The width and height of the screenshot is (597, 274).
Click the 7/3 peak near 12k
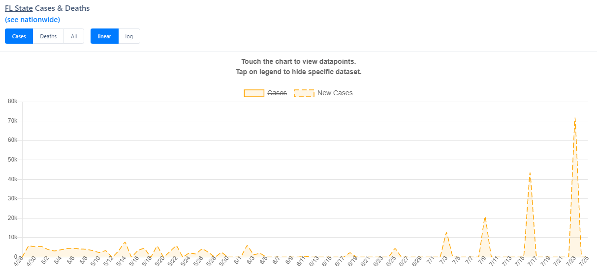click(x=446, y=232)
